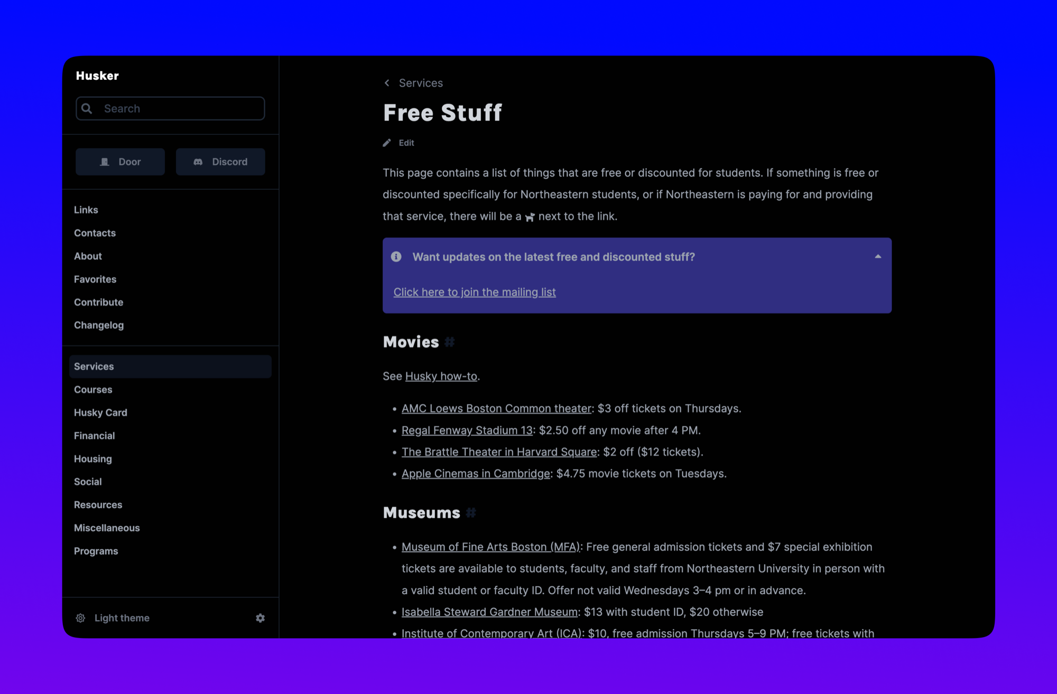This screenshot has height=694, width=1057.
Task: Collapse the mailing list banner
Action: pos(877,256)
